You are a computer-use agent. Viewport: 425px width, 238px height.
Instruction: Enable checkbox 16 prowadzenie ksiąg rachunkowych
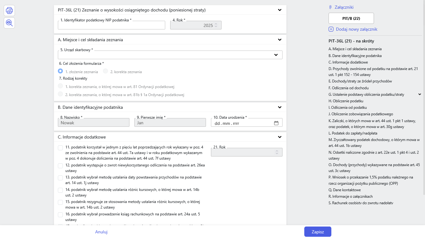pos(60,215)
